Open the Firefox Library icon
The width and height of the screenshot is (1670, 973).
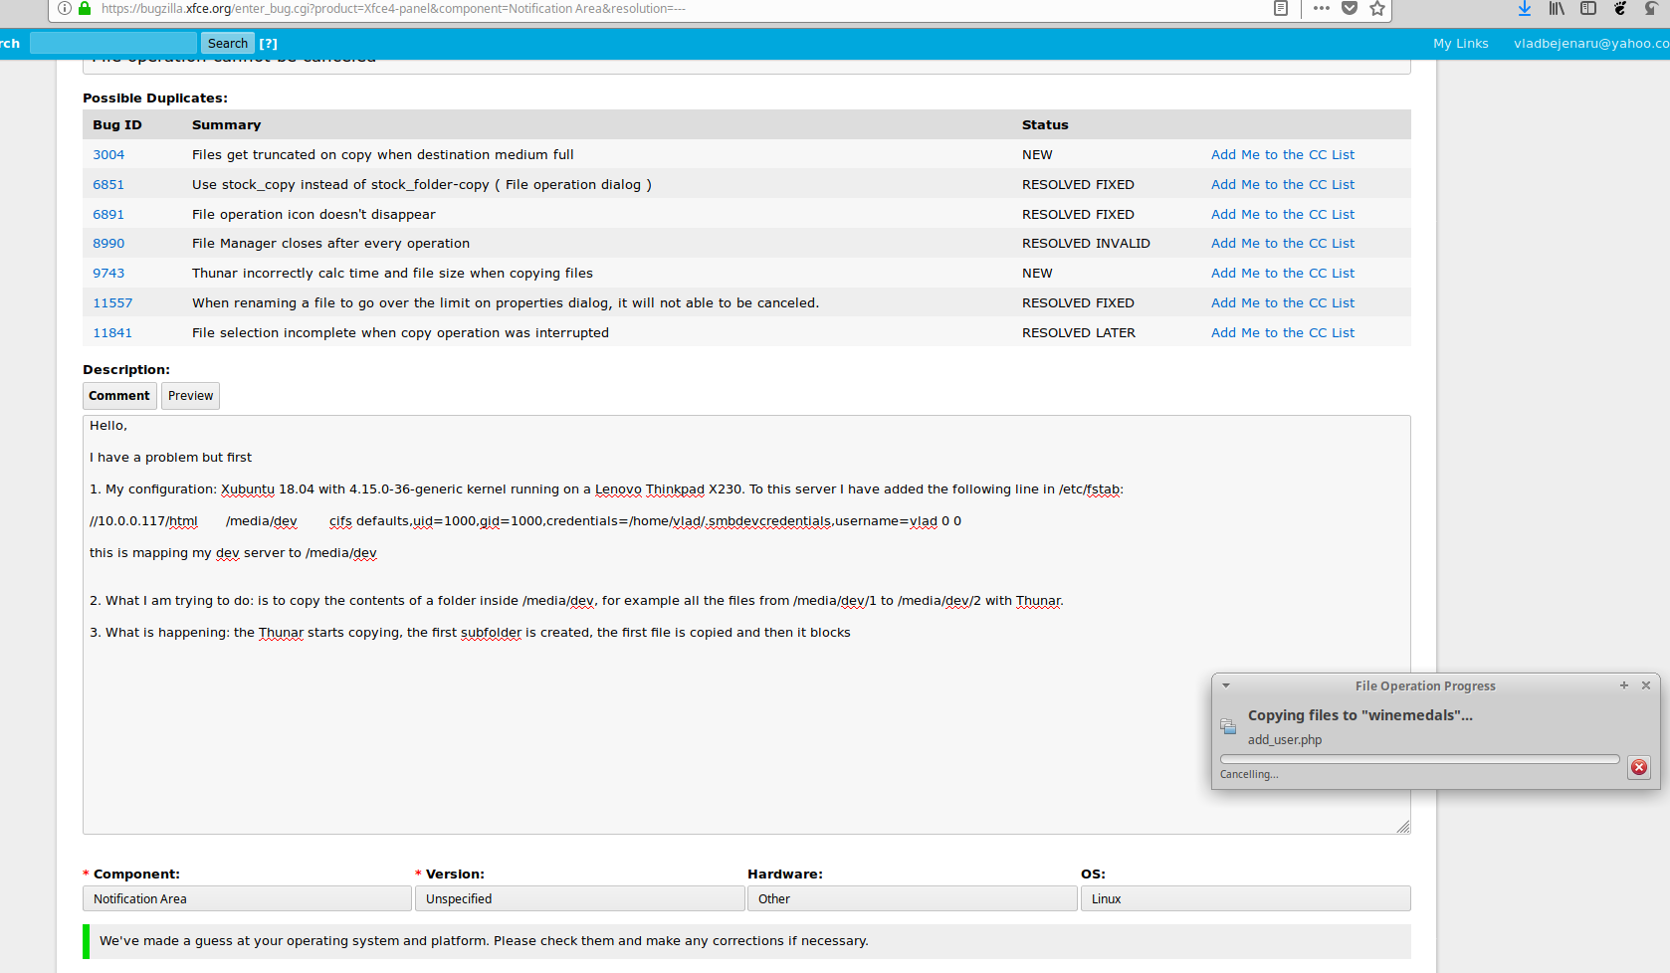click(x=1557, y=9)
